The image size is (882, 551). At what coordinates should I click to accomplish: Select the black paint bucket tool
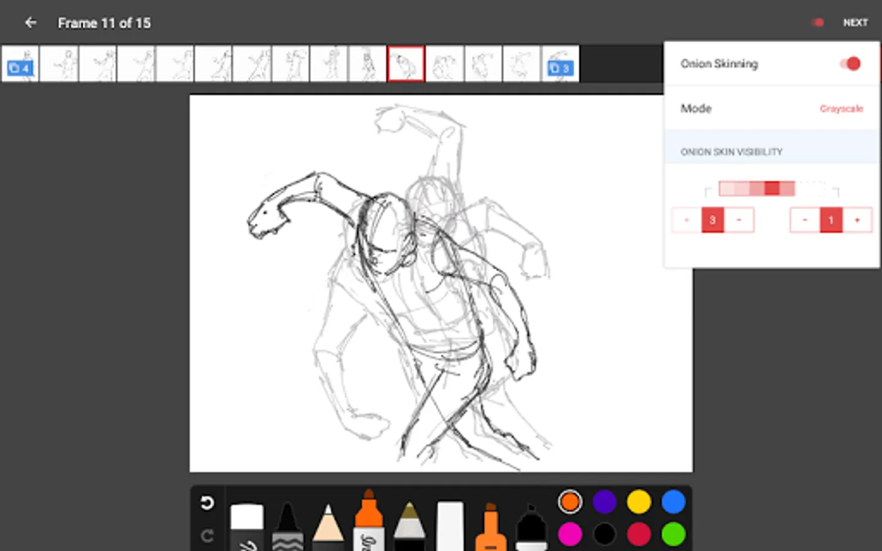pos(531,528)
